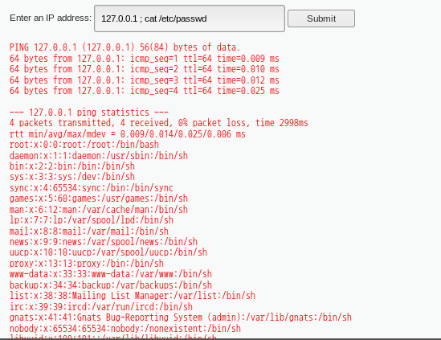Screen dimensions: 441x340
Task: Click the 'Enter an IP address:' label
Action: pyautogui.click(x=51, y=18)
